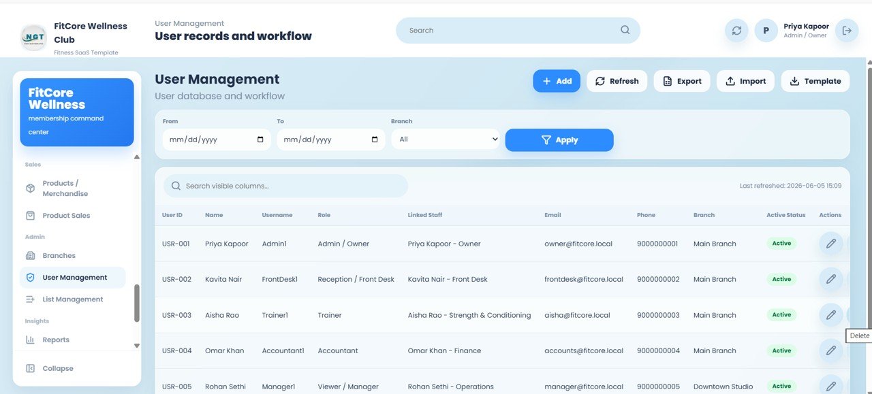Click the Add user button

[x=557, y=81]
